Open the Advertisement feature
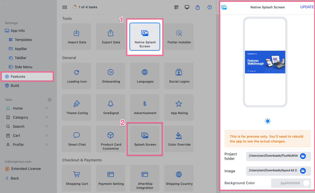This screenshot has height=193, width=315. point(145,107)
